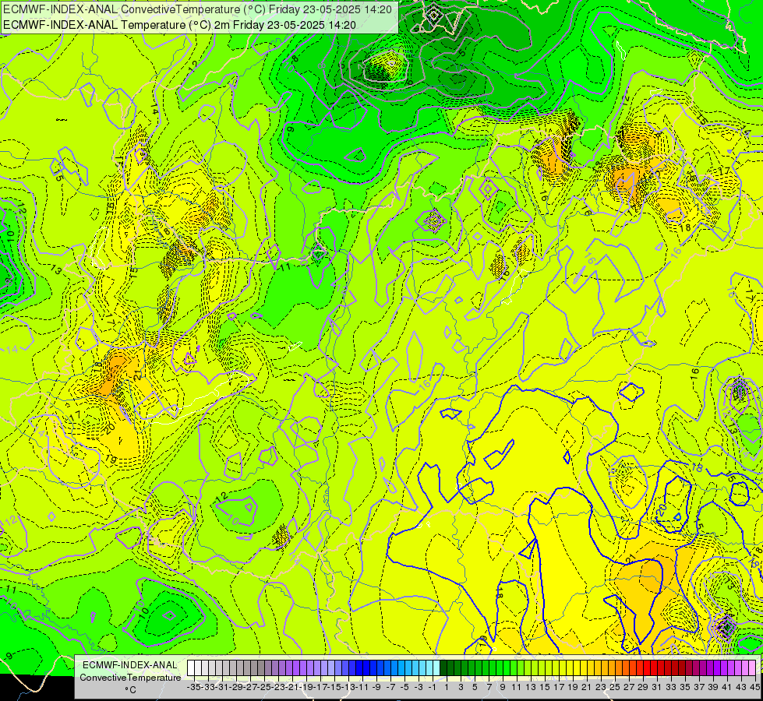Image resolution: width=763 pixels, height=701 pixels.
Task: Click the legend's ConvectiveTemperature label
Action: pyautogui.click(x=130, y=677)
